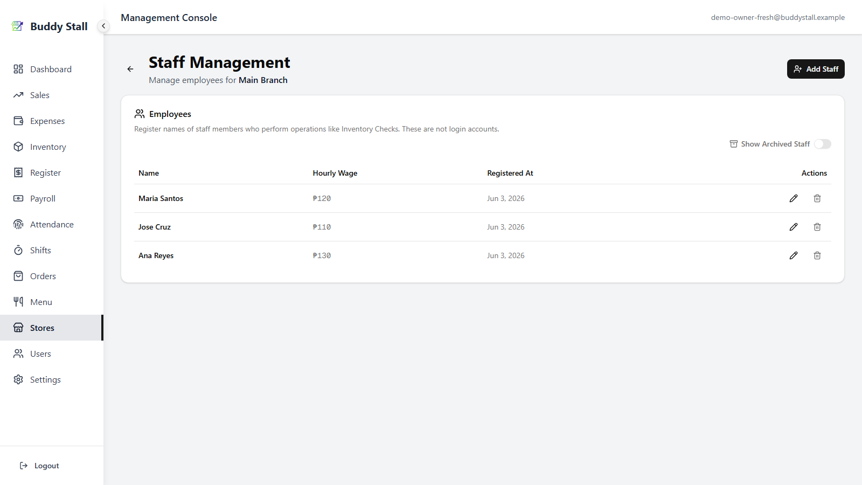The height and width of the screenshot is (485, 862).
Task: Delete Ana Reyes with the trash icon
Action: (x=817, y=255)
